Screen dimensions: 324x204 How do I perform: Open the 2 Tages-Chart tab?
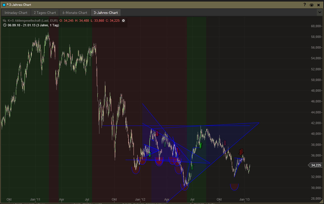45,13
